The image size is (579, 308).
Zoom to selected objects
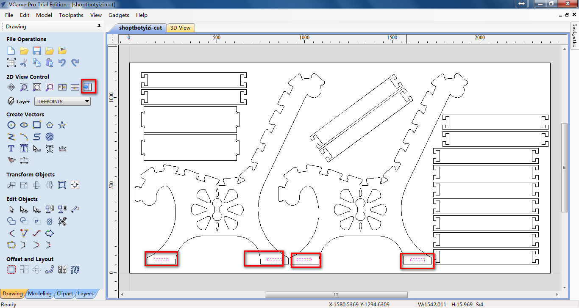point(50,87)
